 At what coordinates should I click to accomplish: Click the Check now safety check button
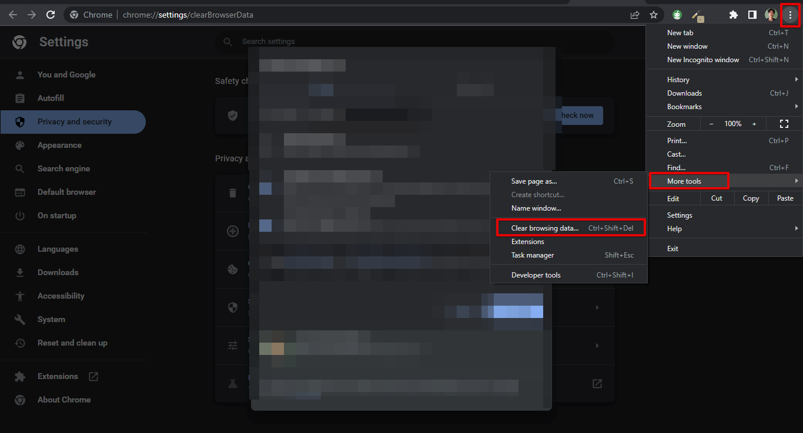(x=578, y=116)
